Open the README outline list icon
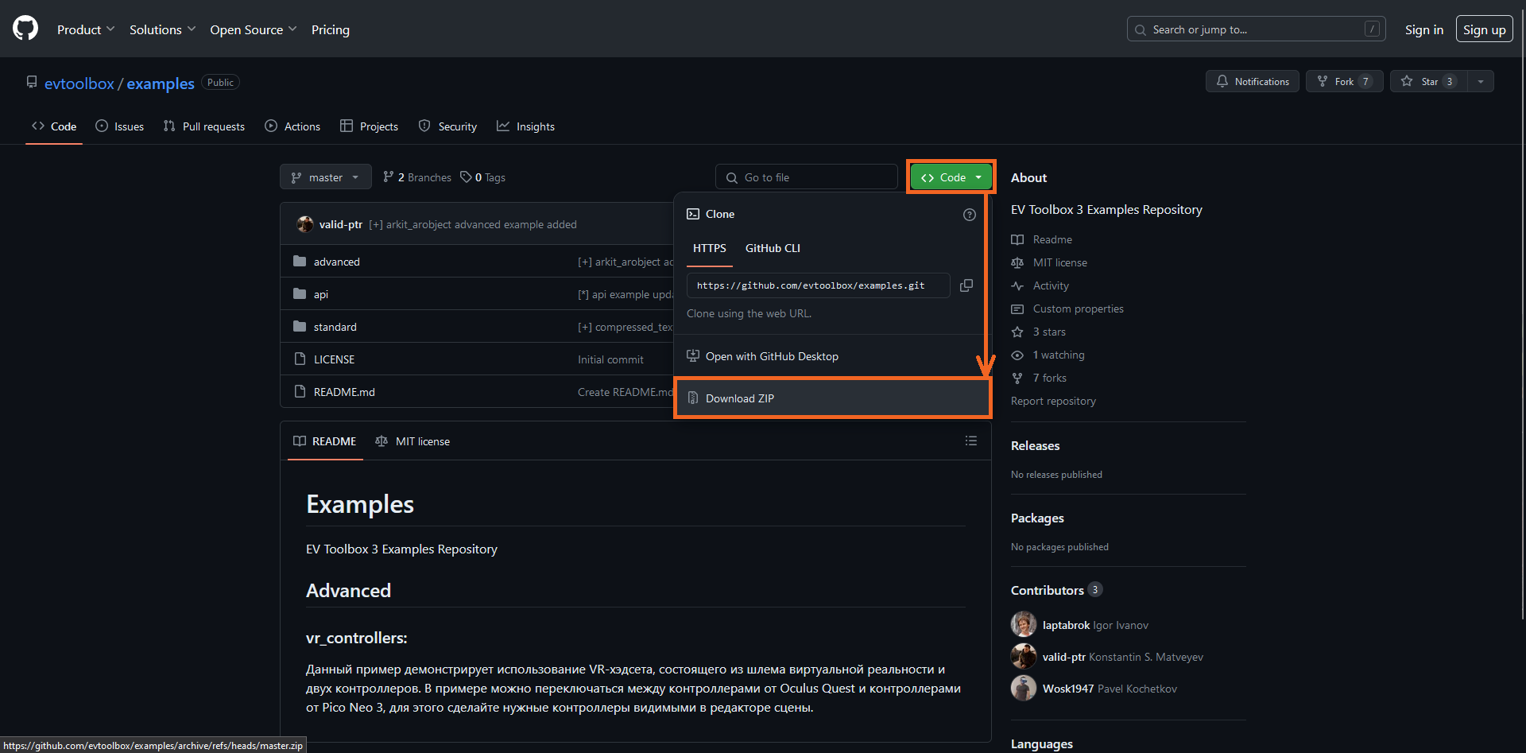Viewport: 1526px width, 753px height. (970, 441)
